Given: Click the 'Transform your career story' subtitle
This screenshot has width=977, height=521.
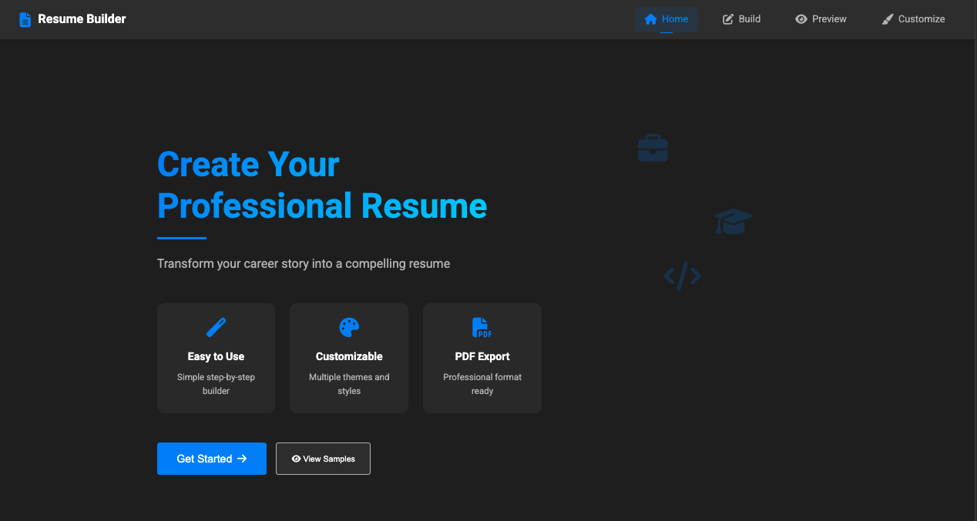Looking at the screenshot, I should point(304,263).
